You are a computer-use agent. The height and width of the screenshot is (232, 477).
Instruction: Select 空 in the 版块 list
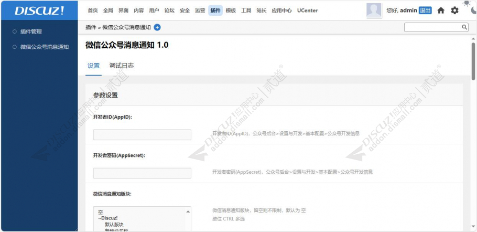101,212
